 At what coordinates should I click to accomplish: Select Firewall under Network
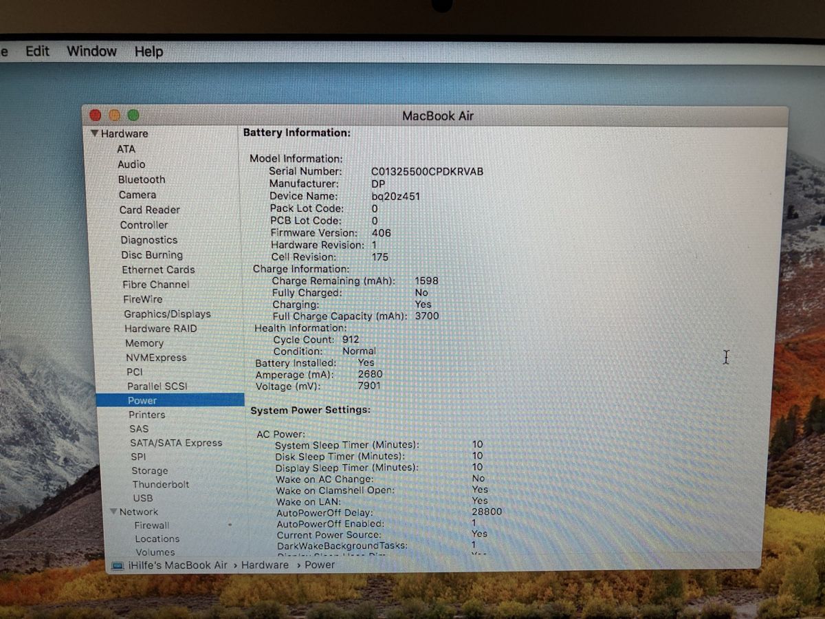(x=151, y=525)
